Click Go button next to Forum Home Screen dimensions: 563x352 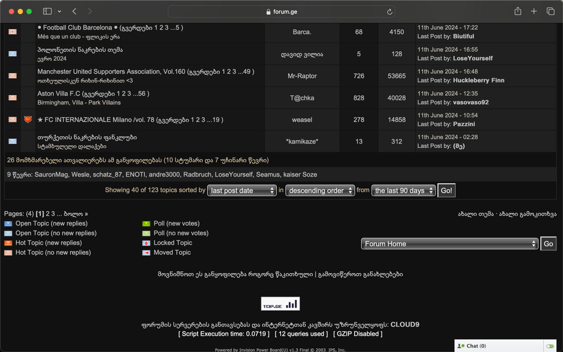[548, 244]
